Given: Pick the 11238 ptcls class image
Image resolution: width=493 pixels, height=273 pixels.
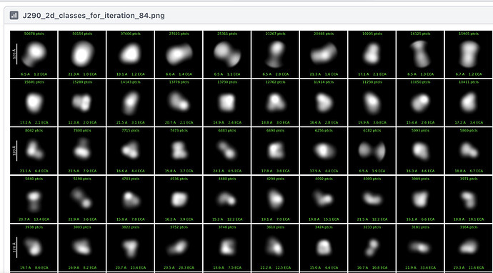Looking at the screenshot, I should pyautogui.click(x=372, y=102).
